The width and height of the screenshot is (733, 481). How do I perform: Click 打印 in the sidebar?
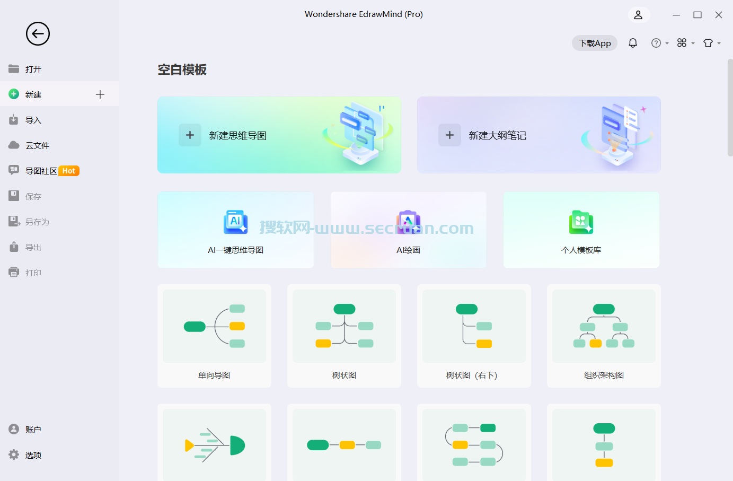[x=59, y=273]
